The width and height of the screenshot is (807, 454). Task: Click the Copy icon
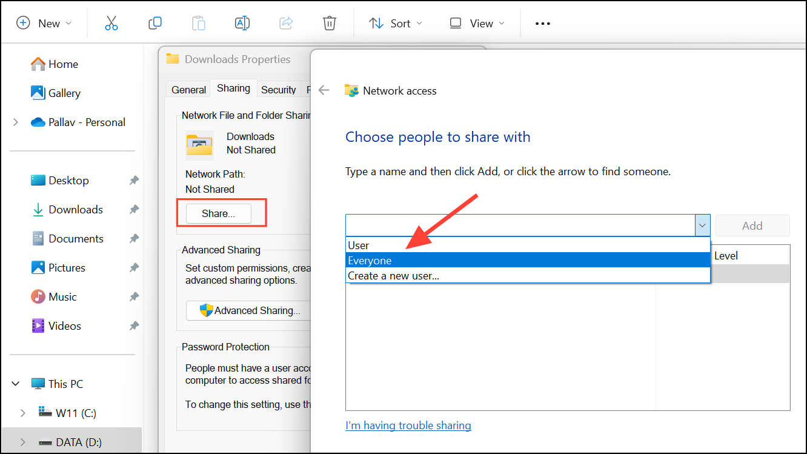155,22
